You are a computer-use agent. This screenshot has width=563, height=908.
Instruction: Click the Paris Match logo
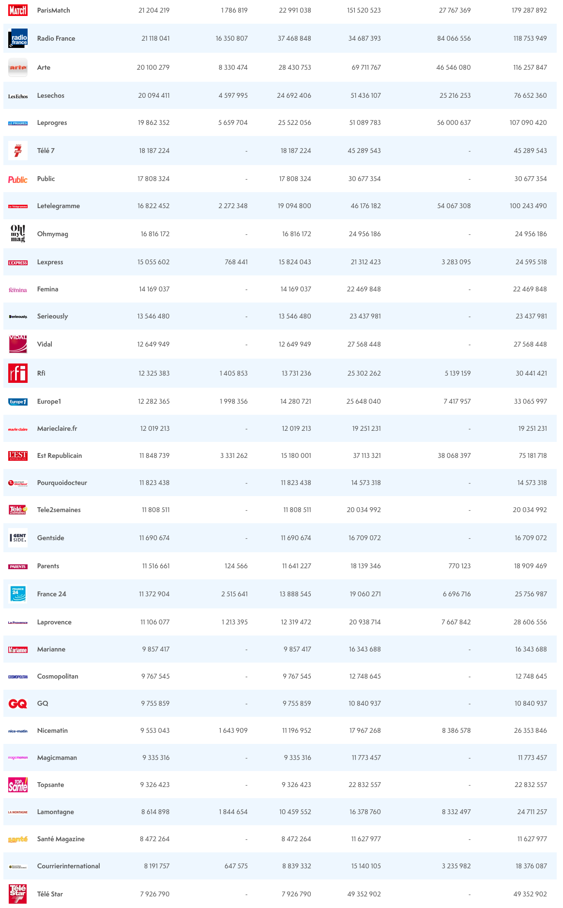[18, 10]
